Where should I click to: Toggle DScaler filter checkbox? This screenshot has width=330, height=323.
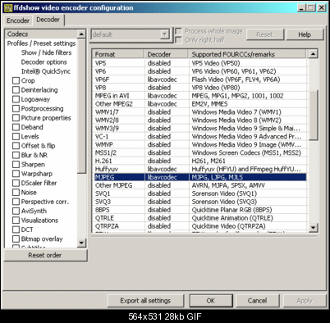16,183
